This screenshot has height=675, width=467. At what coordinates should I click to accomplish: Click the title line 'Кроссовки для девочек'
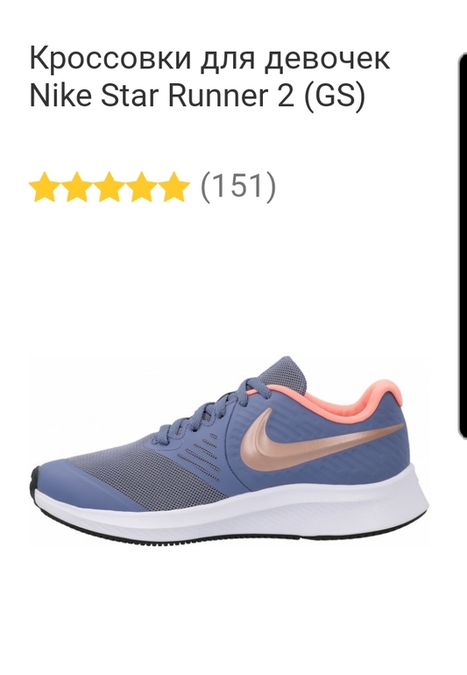210,58
